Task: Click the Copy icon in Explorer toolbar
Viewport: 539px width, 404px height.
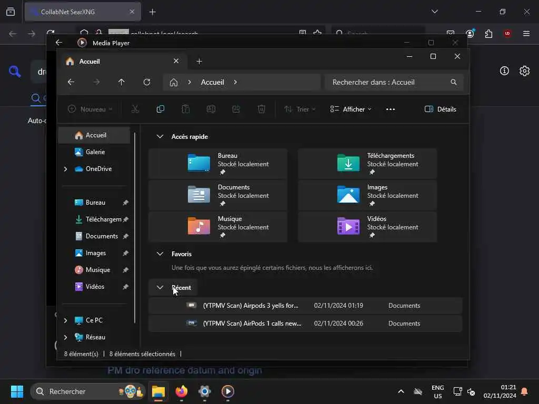Action: coord(160,109)
